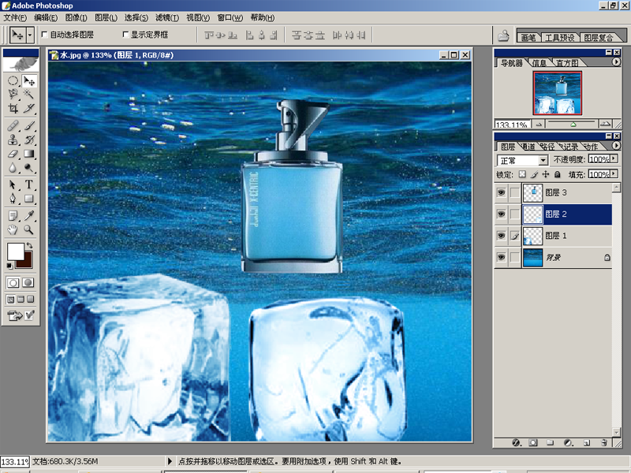Hide the 图层 3 layer via its eye
The height and width of the screenshot is (473, 631).
click(501, 192)
